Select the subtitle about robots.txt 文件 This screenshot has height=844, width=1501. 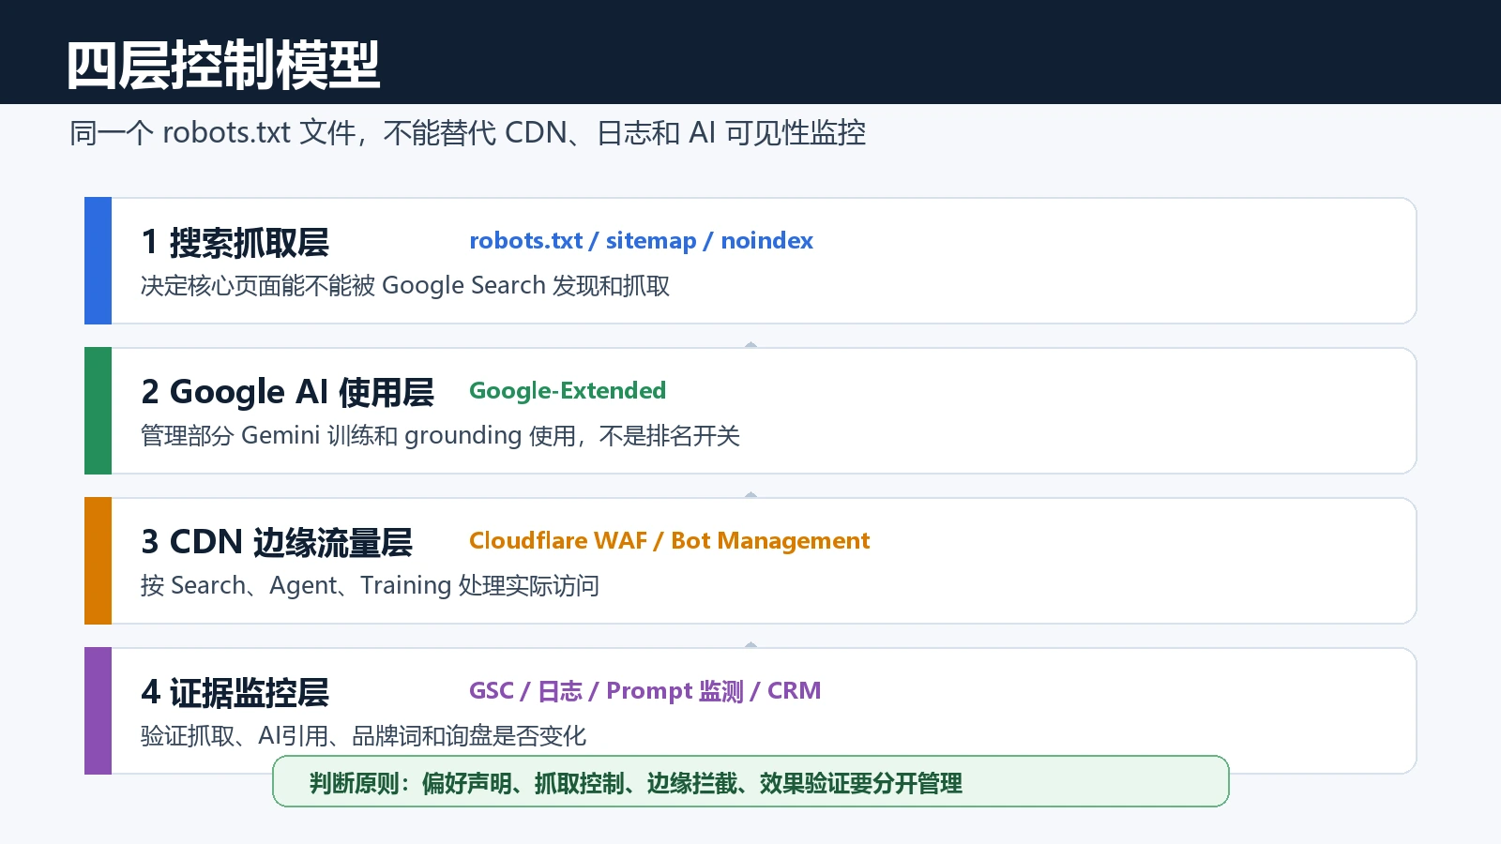pos(467,133)
